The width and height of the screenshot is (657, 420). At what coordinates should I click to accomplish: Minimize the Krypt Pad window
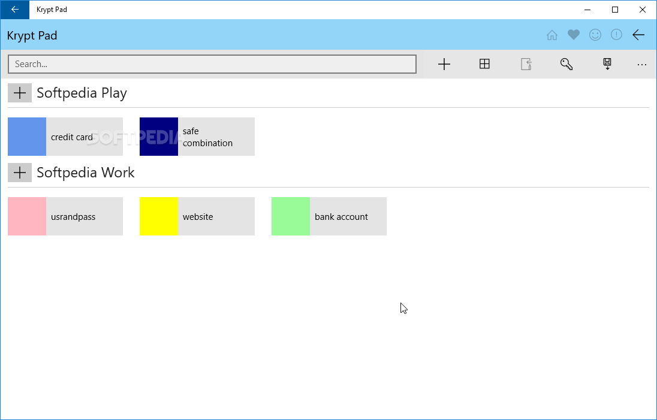(x=588, y=10)
